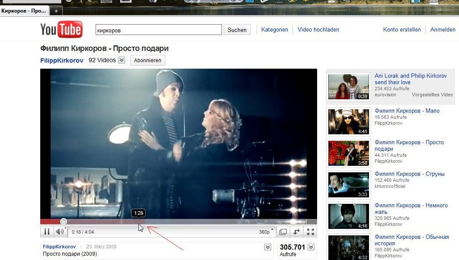Click the FilippKirkorov uploader link beside the date

(59, 247)
